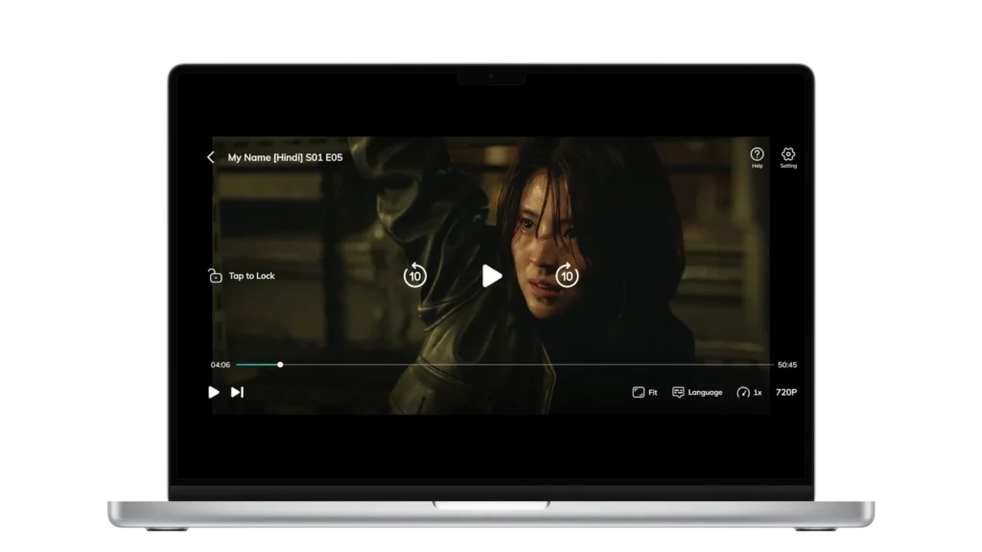Image resolution: width=982 pixels, height=552 pixels.
Task: Rewind 10 seconds
Action: 414,275
